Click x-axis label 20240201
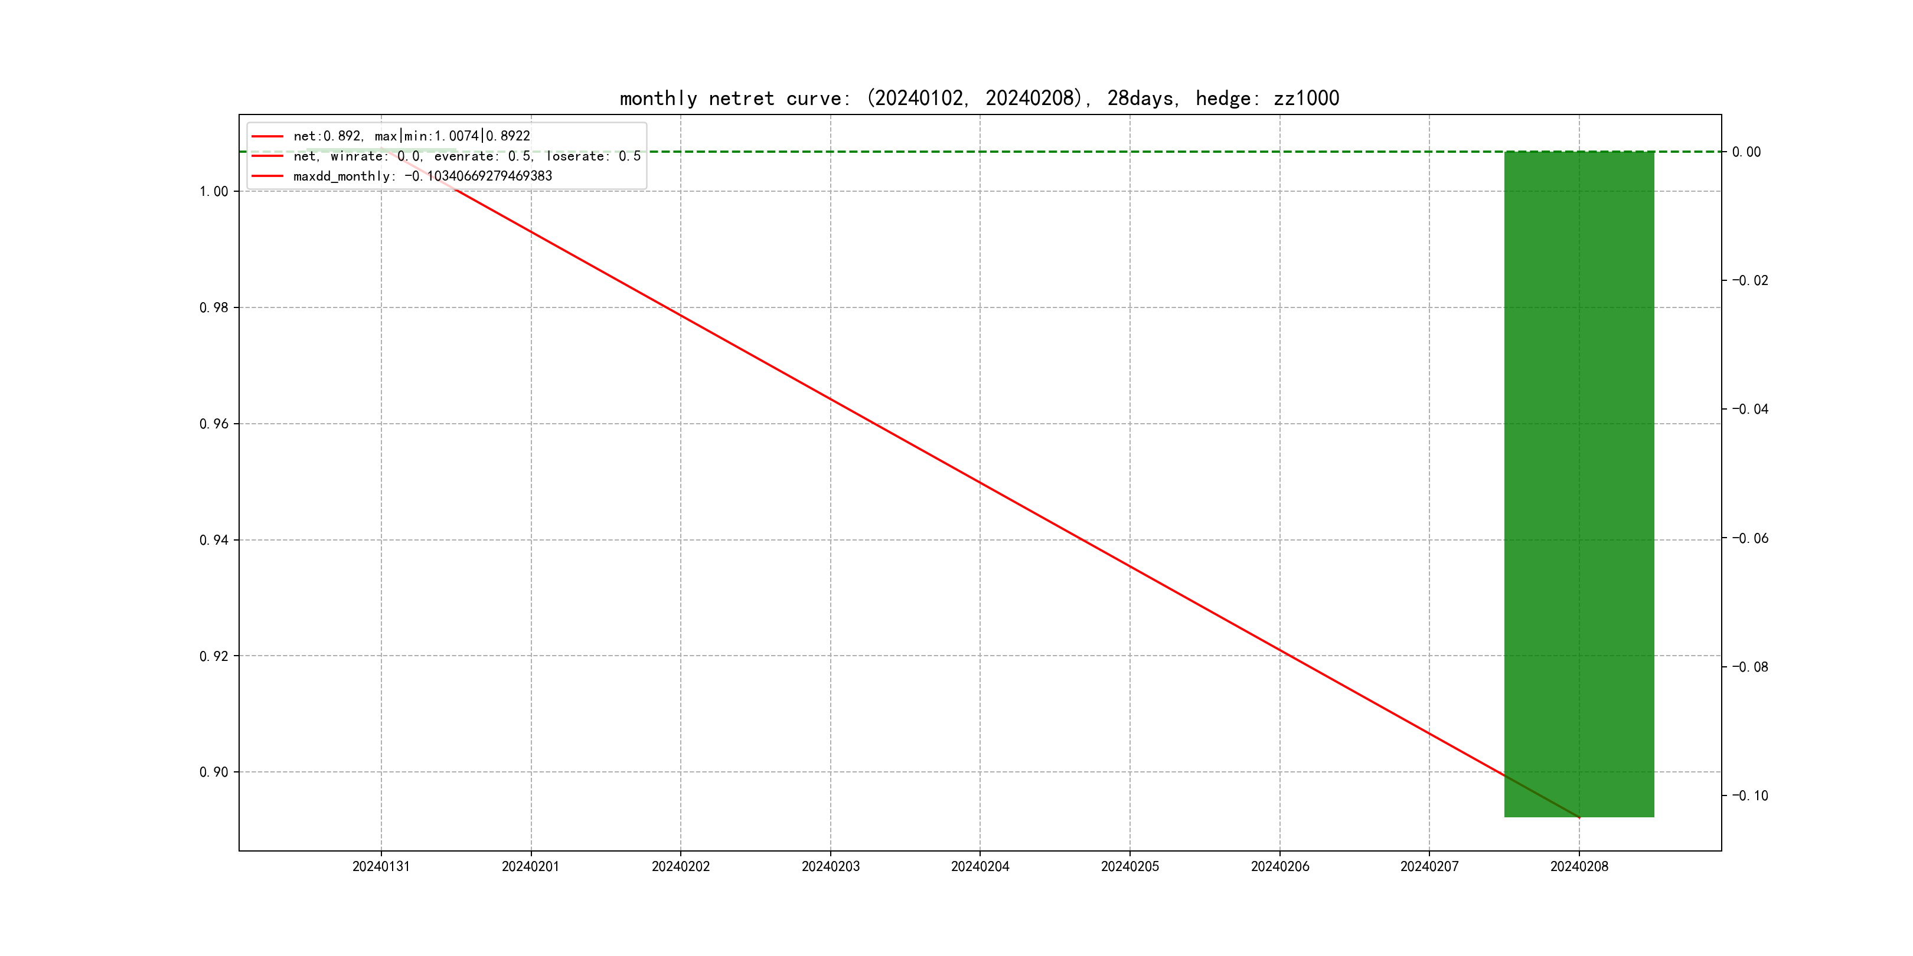 (530, 867)
